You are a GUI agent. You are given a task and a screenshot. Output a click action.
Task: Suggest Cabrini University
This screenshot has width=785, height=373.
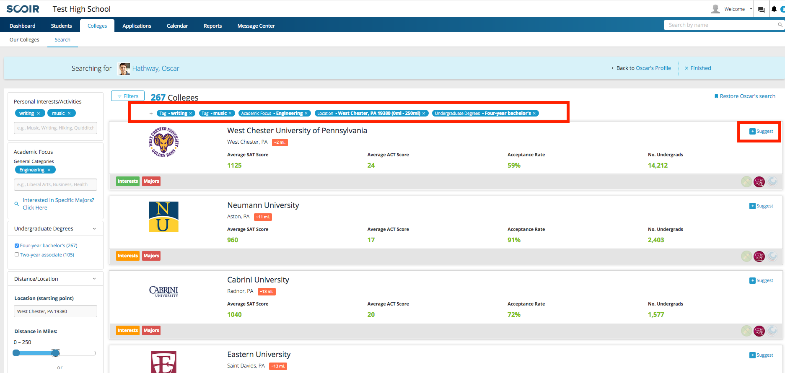pyautogui.click(x=761, y=280)
